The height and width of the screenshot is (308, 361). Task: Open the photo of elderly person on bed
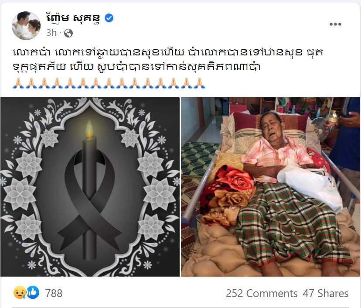click(270, 187)
